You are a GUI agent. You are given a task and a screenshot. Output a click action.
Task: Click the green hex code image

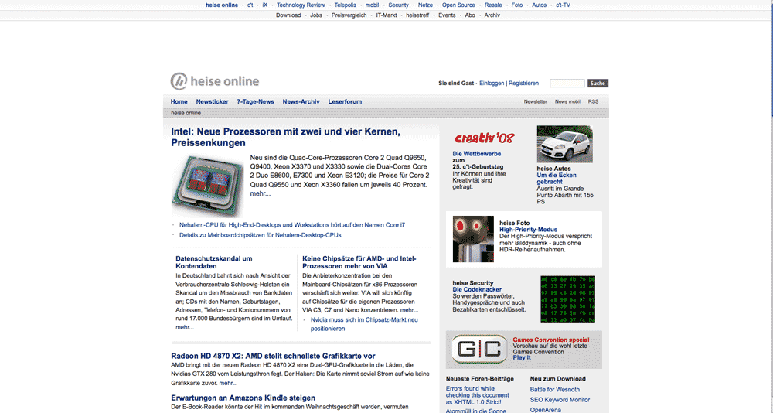click(567, 299)
